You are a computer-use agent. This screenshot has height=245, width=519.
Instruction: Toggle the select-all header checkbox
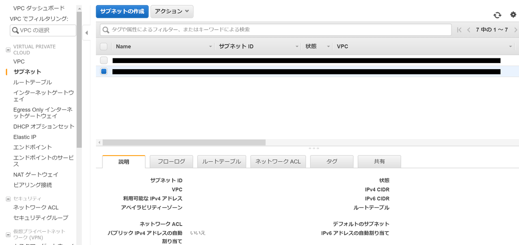pyautogui.click(x=103, y=46)
